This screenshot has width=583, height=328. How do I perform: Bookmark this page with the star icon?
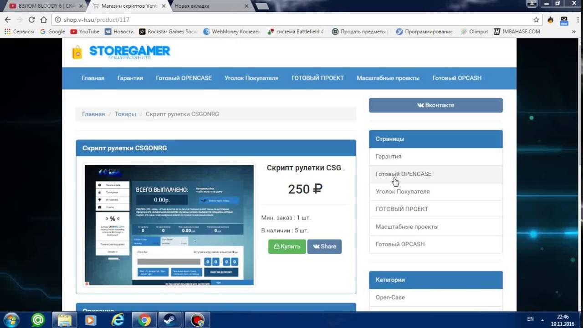coord(536,20)
